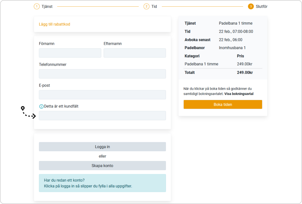Focus the E-post input field
The width and height of the screenshot is (302, 204).
102,95
